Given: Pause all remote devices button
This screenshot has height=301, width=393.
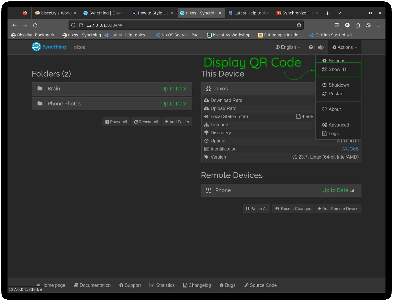Looking at the screenshot, I should [257, 209].
